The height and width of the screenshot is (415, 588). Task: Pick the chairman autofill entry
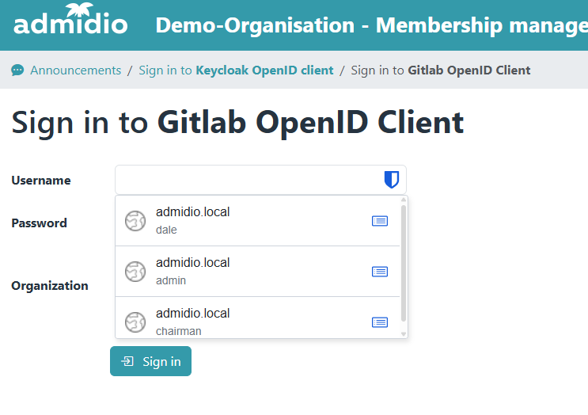tap(237, 321)
